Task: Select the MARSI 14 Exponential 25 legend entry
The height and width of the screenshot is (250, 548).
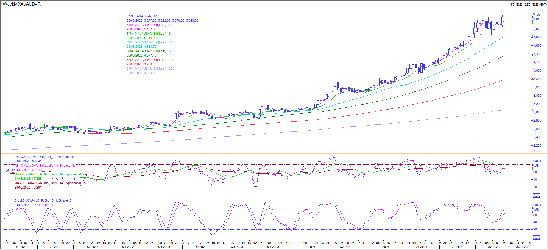Action: pyautogui.click(x=50, y=183)
